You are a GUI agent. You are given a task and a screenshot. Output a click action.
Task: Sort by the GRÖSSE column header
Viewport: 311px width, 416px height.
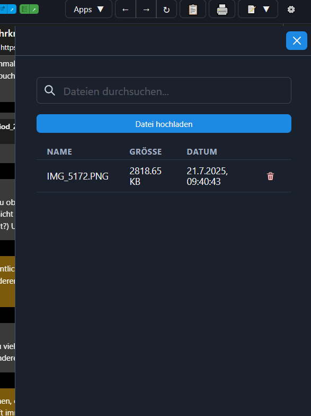click(x=146, y=152)
